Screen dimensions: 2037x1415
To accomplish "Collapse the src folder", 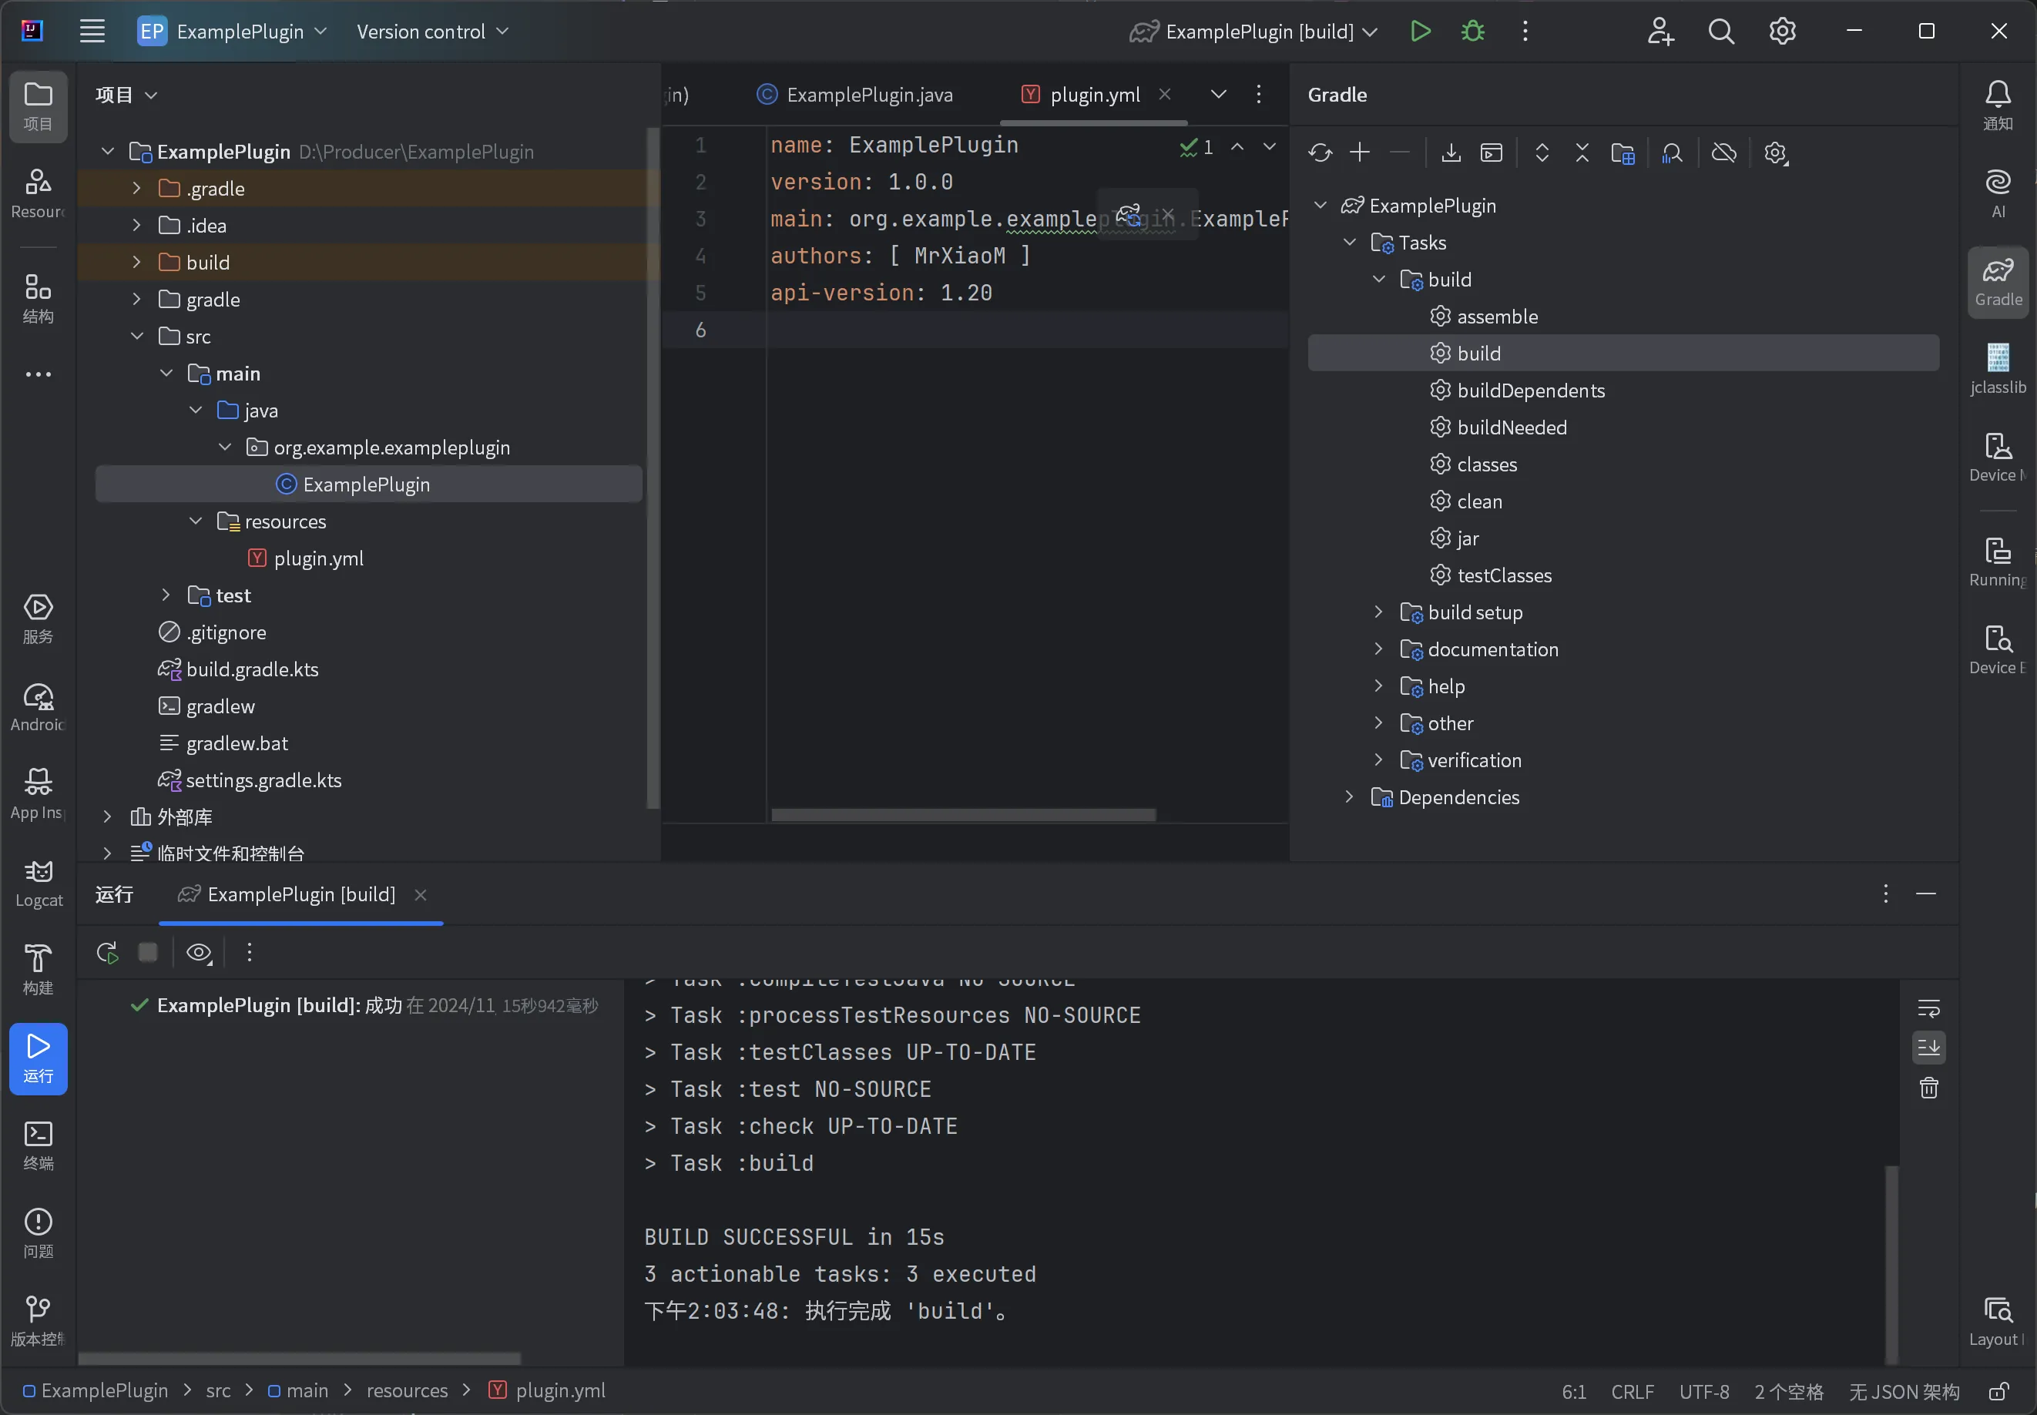I will pyautogui.click(x=136, y=336).
